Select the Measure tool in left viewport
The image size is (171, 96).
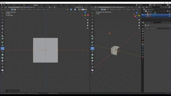click(x=2, y=36)
